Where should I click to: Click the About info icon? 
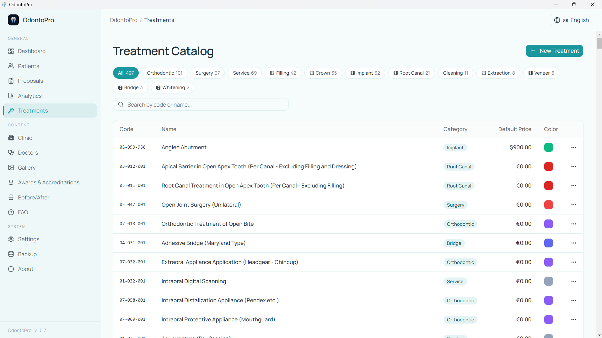(x=11, y=269)
